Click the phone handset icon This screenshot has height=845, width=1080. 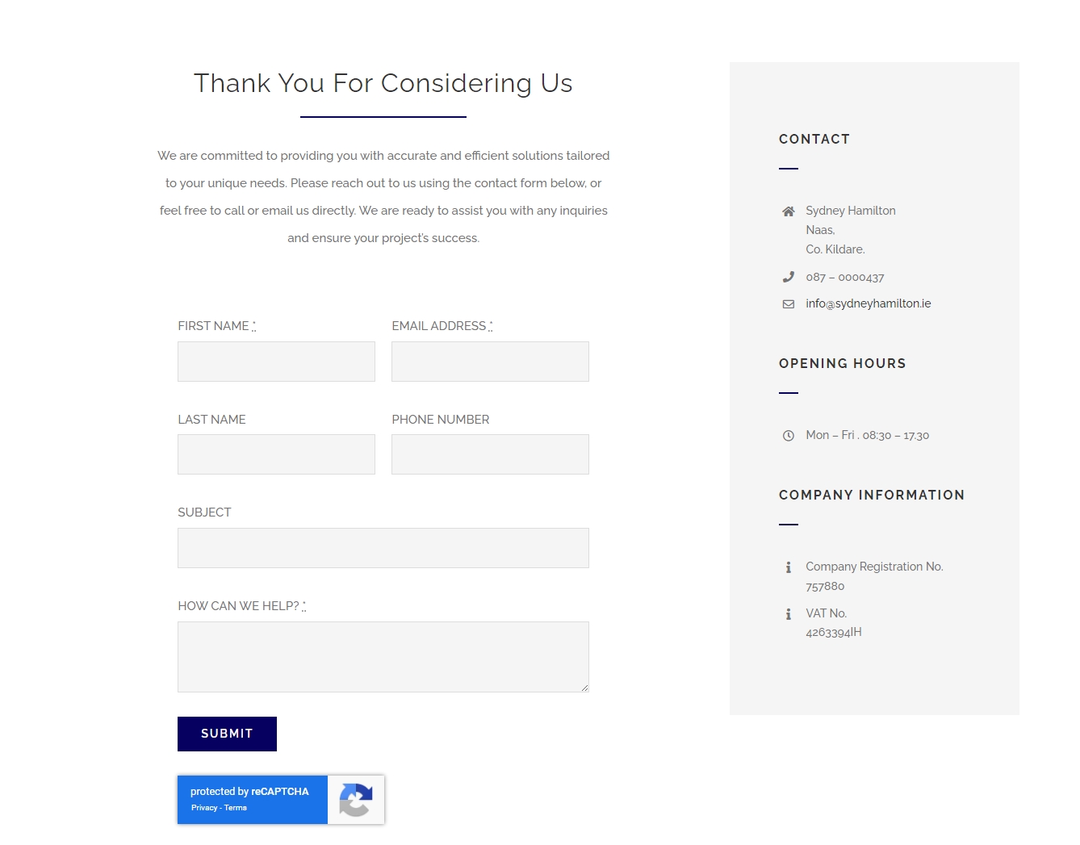(789, 277)
